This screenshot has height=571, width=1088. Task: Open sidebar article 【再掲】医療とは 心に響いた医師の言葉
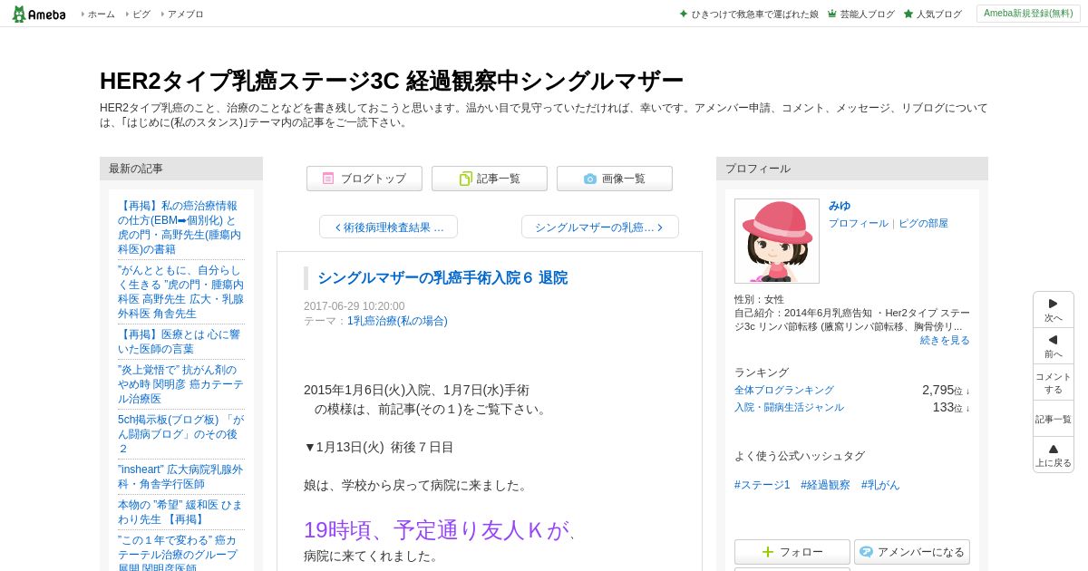click(x=180, y=342)
